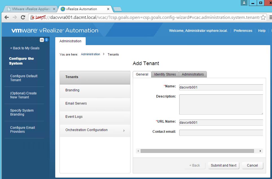The width and height of the screenshot is (272, 179).
Task: Open the Administration tab
Action: click(x=70, y=41)
